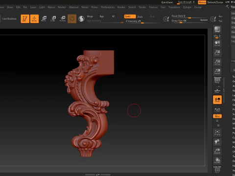Open the current material sphere icon
The image size is (235, 176).
(x=81, y=19)
